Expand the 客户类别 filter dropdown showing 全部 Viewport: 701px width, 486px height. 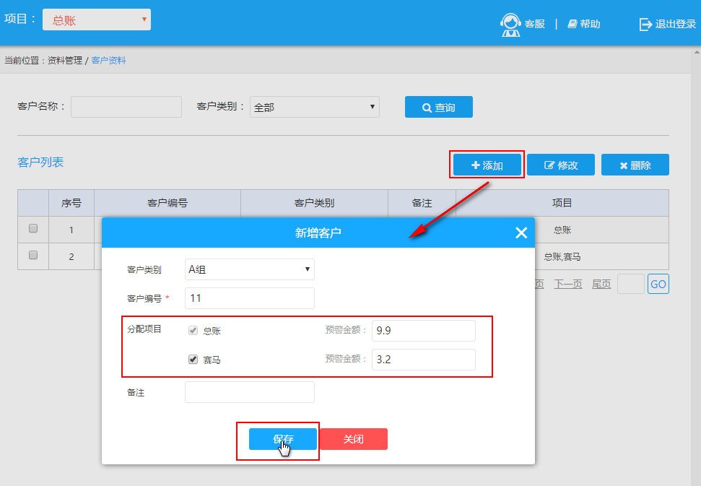(315, 107)
